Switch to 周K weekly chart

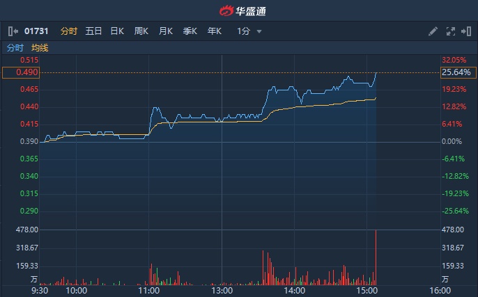(x=141, y=31)
